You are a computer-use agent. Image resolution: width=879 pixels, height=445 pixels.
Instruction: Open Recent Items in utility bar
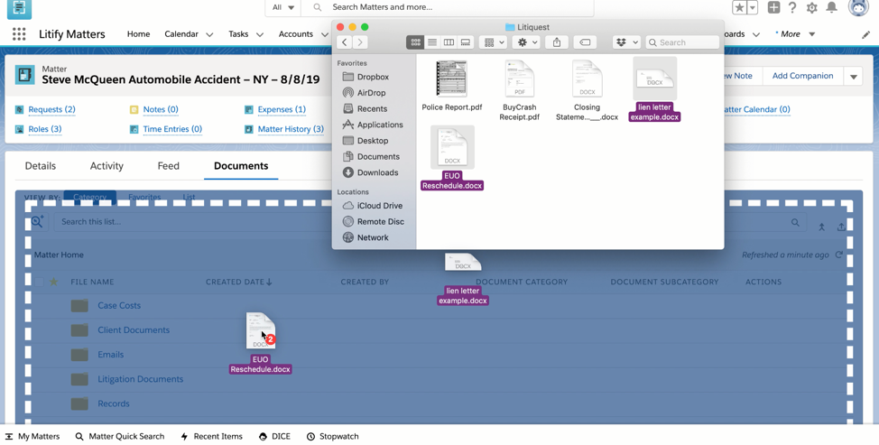point(211,436)
